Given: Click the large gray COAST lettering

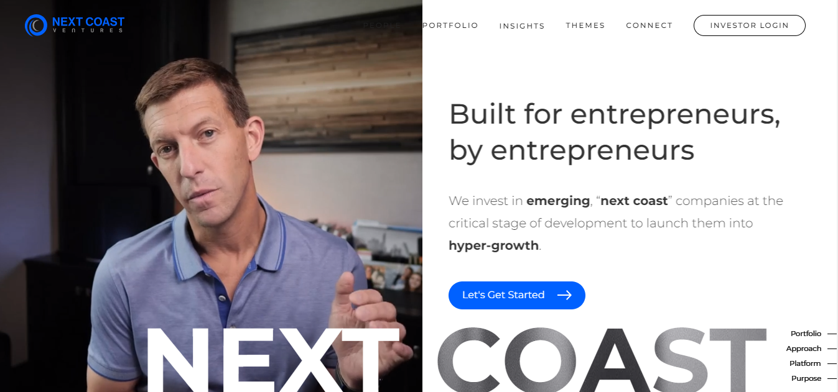Looking at the screenshot, I should 602,359.
